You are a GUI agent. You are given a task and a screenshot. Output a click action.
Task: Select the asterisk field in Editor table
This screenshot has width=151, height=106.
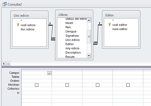pos(113,20)
